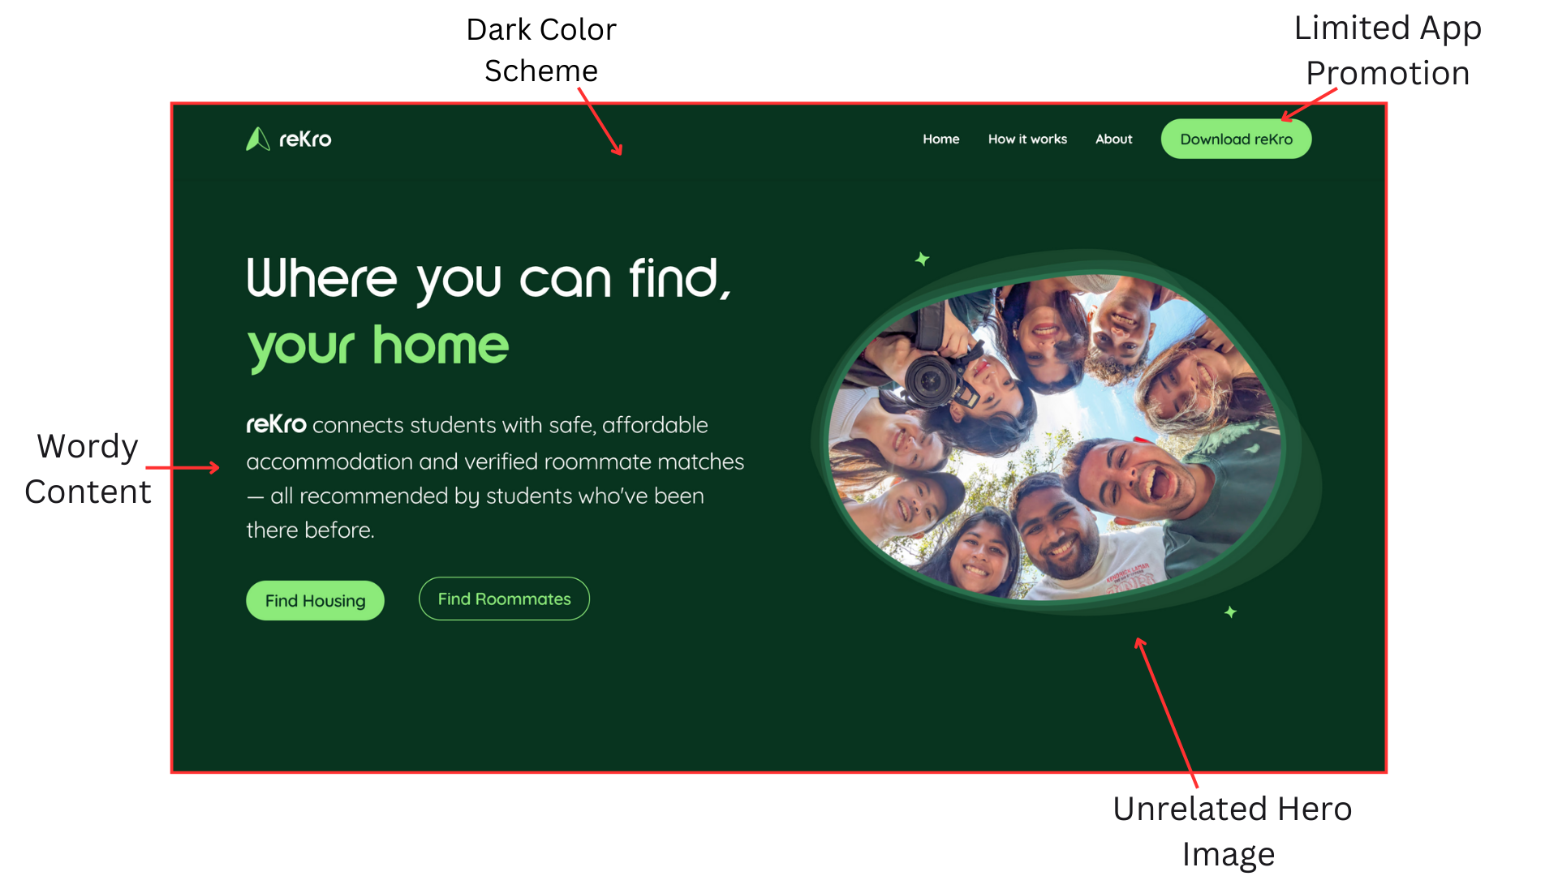
Task: Click the reKro description paragraph
Action: pyautogui.click(x=495, y=477)
